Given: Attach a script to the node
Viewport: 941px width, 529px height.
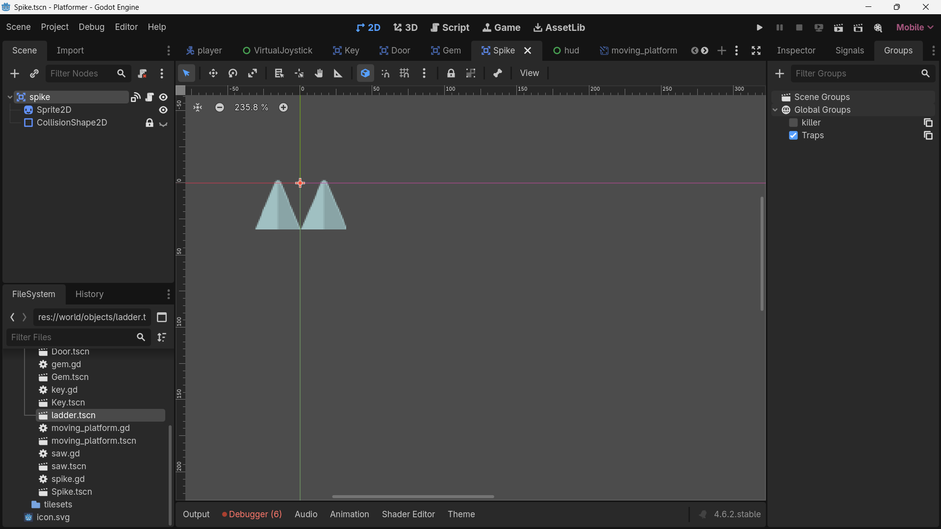Looking at the screenshot, I should pyautogui.click(x=143, y=74).
